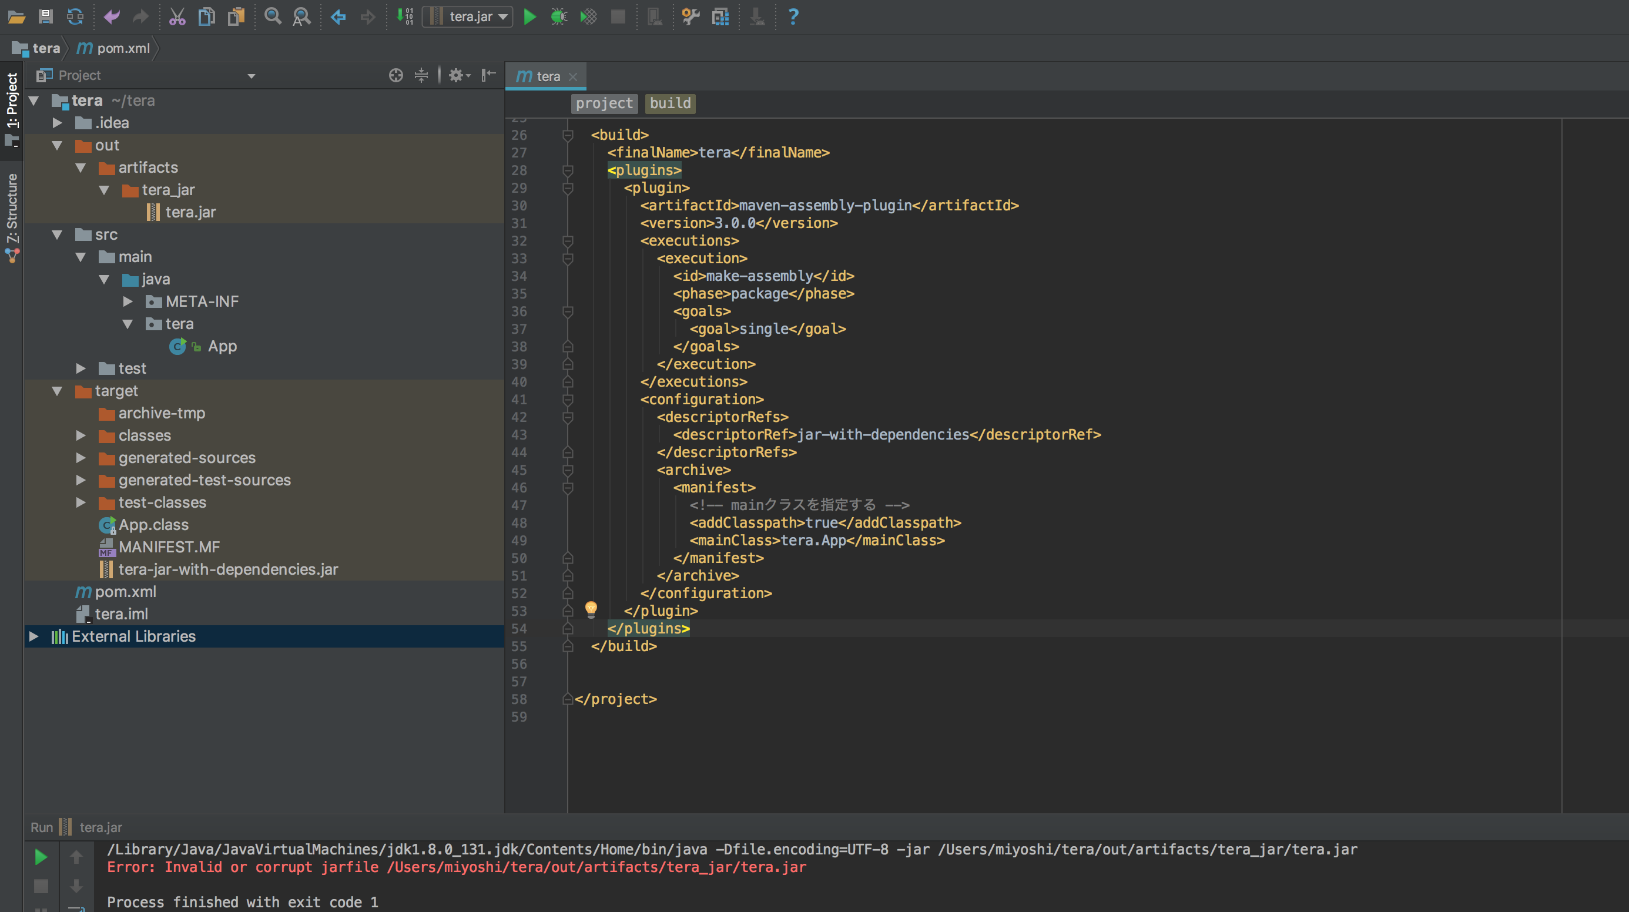Click the Save All disk icon
The height and width of the screenshot is (912, 1629).
pos(45,16)
